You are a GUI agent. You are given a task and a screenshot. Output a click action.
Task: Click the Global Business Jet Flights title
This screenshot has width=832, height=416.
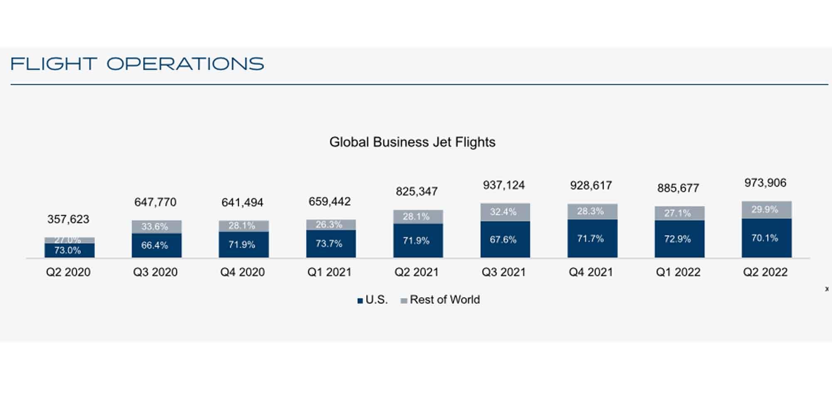[412, 142]
